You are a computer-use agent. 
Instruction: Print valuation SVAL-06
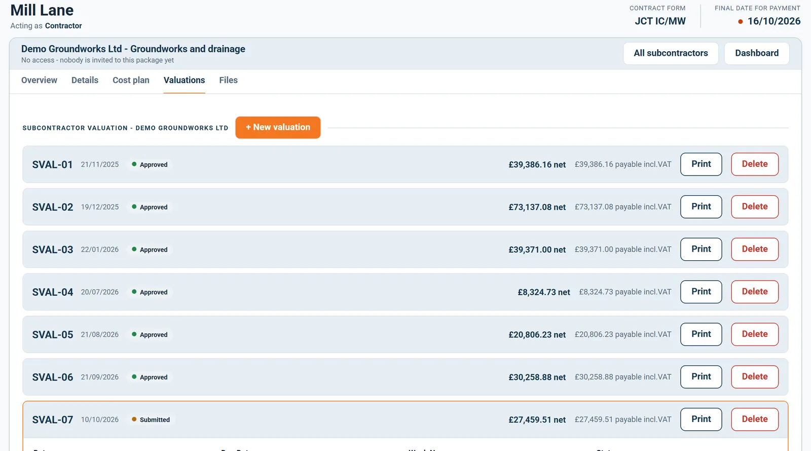click(x=701, y=377)
